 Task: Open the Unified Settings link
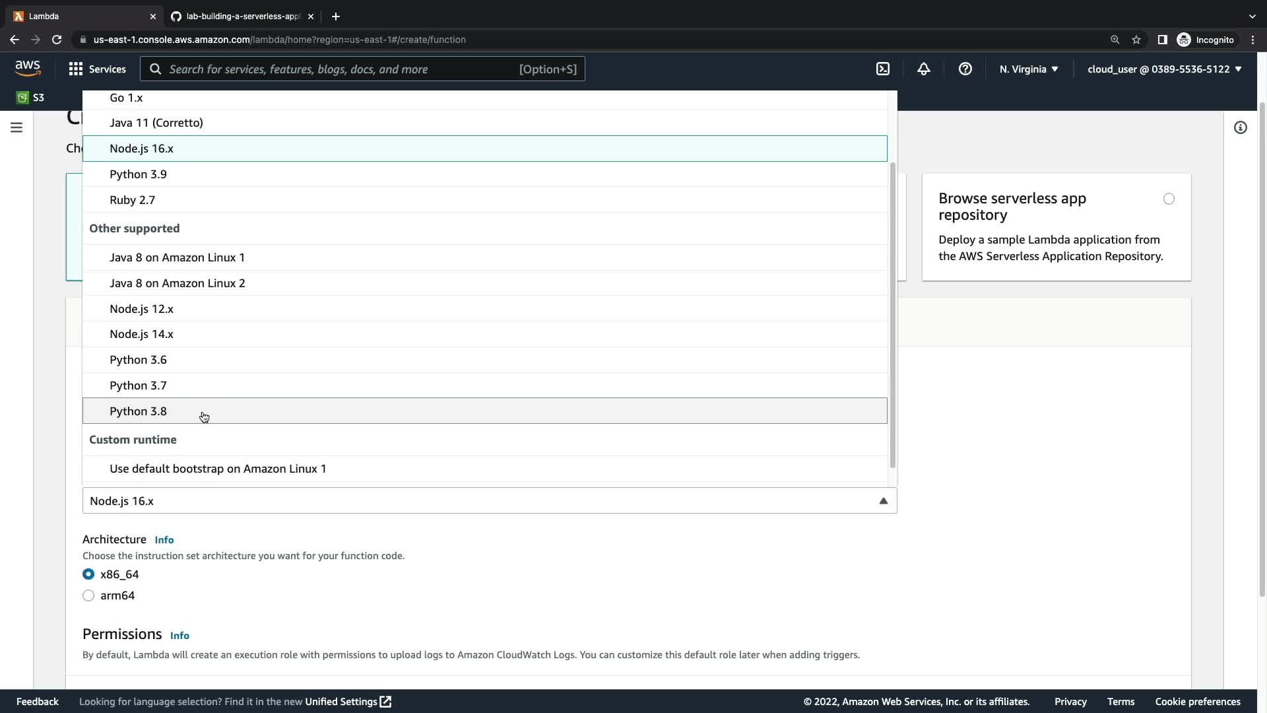tap(347, 701)
